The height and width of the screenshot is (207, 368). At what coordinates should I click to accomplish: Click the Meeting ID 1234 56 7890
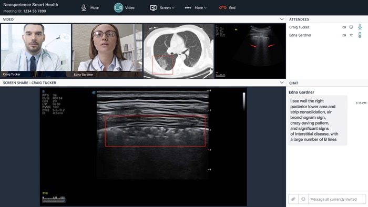tap(25, 11)
